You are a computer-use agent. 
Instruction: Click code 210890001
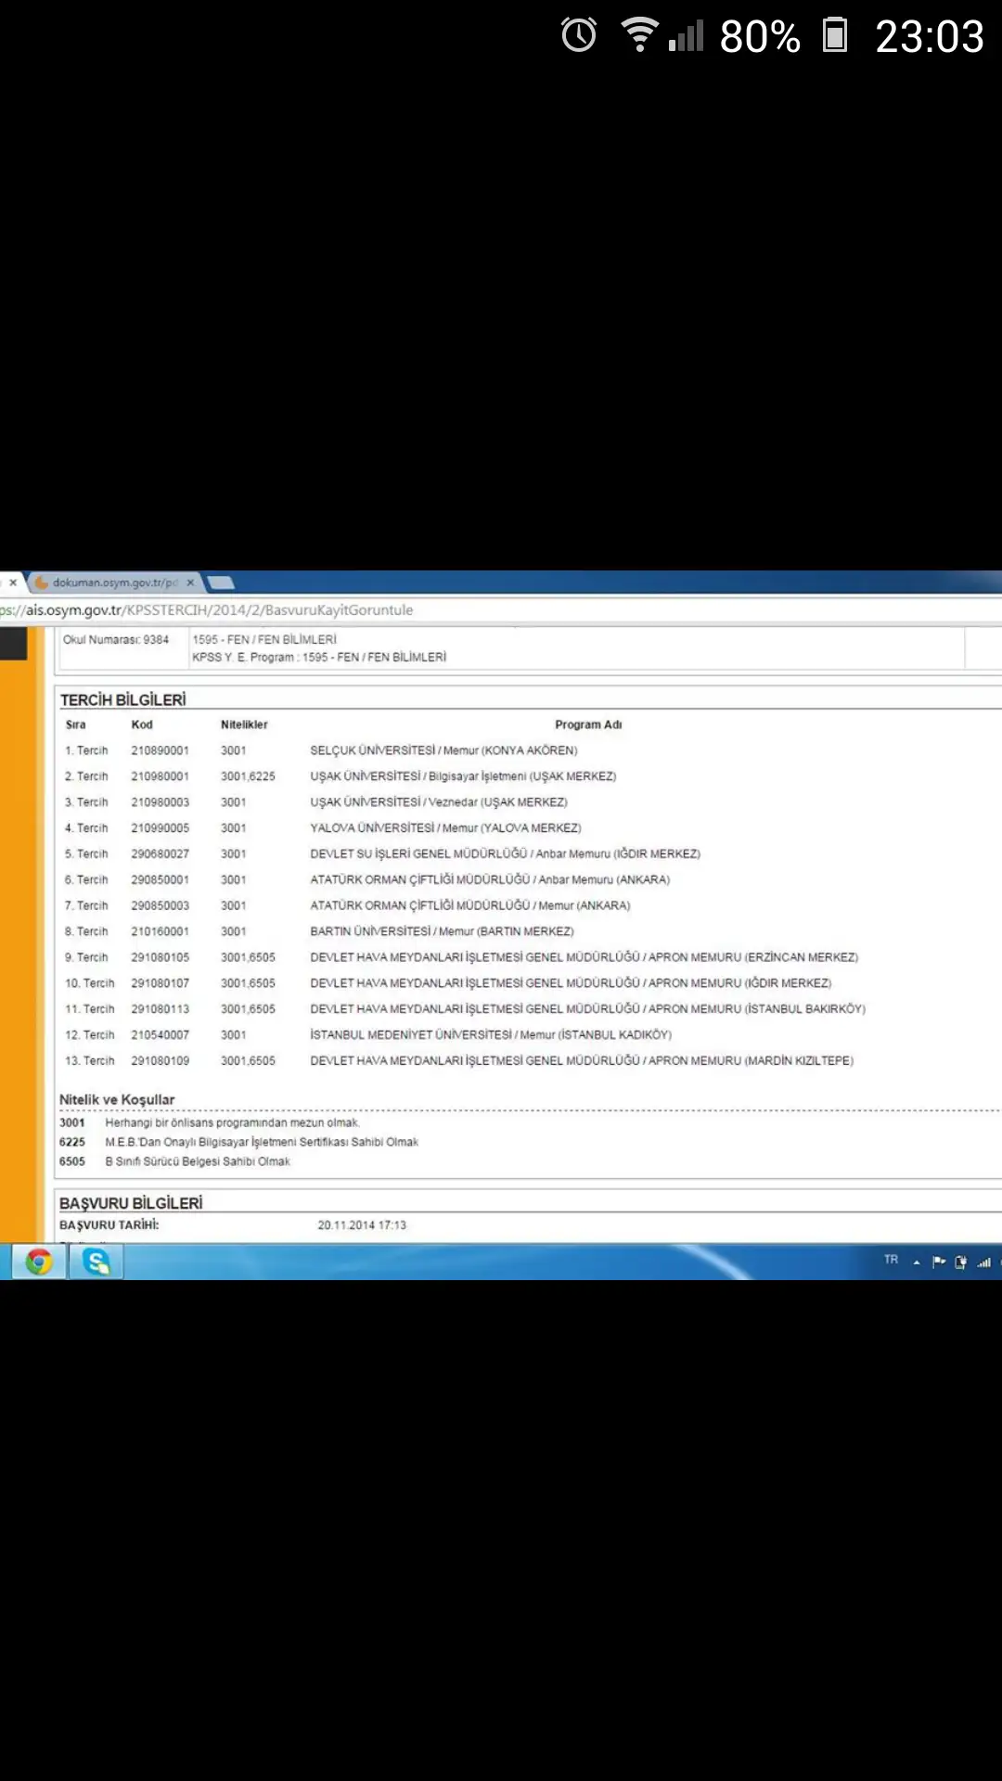point(160,750)
